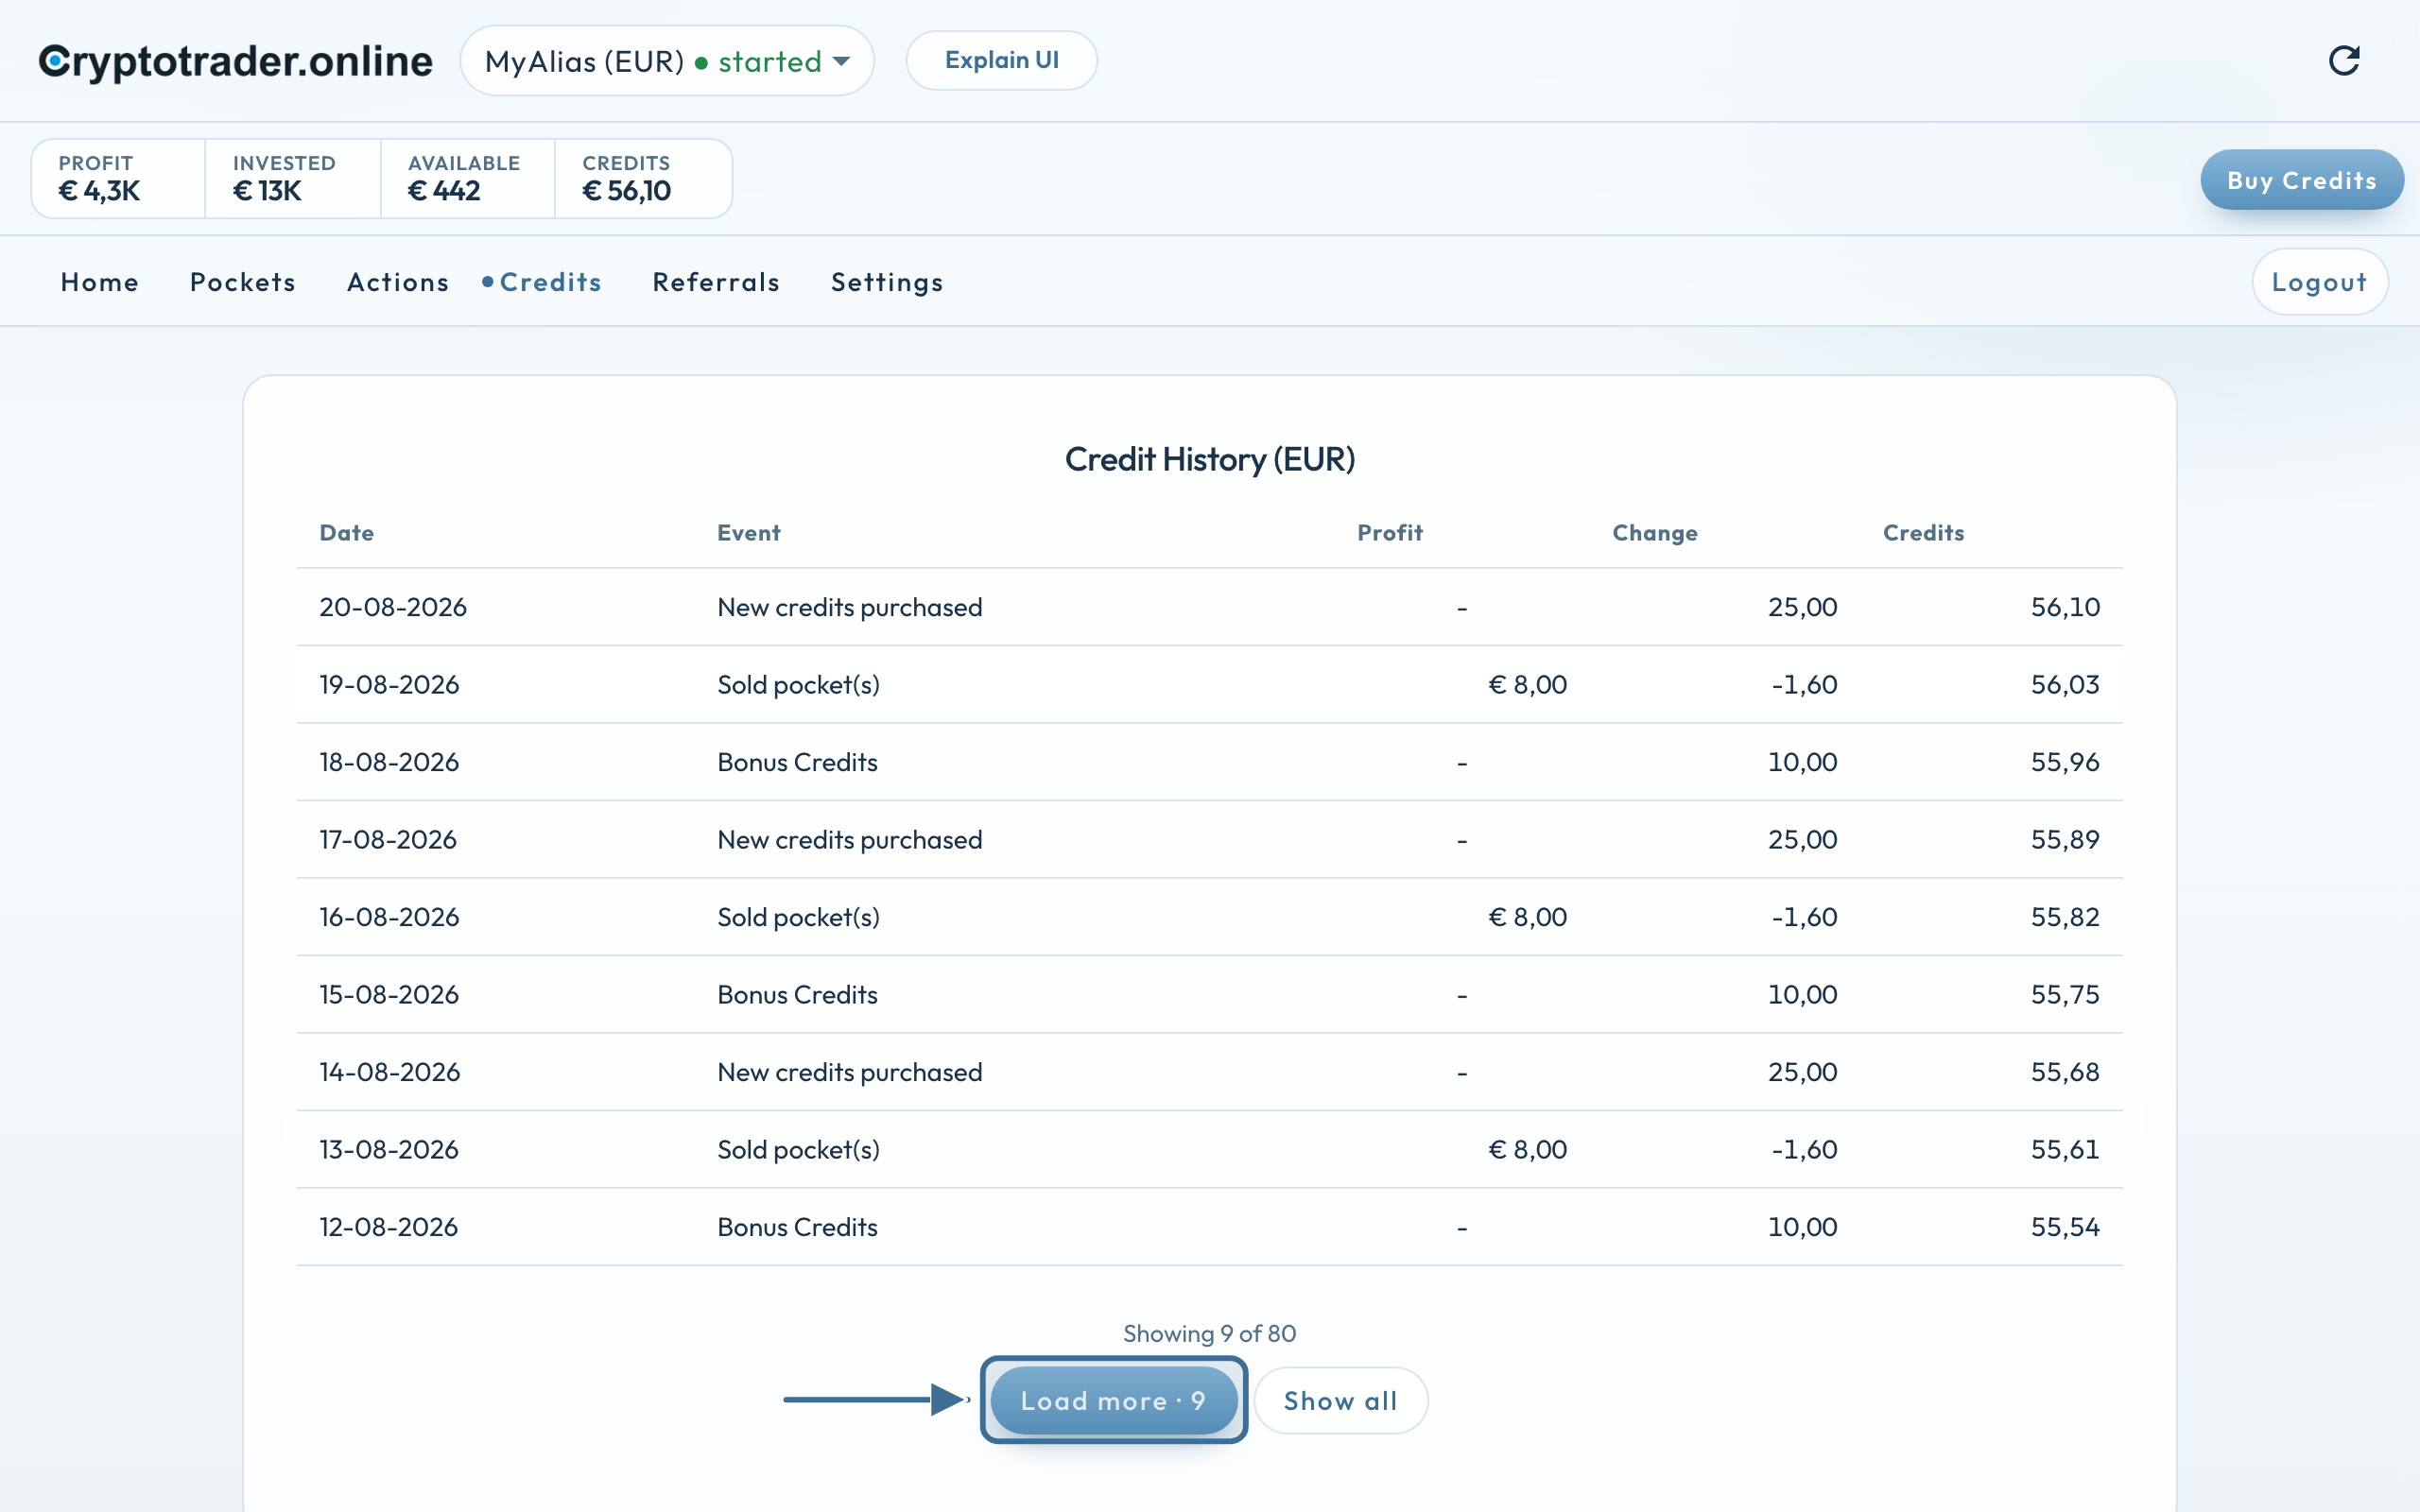The width and height of the screenshot is (2420, 1512).
Task: Select the date 13-08-2026
Action: point(389,1150)
